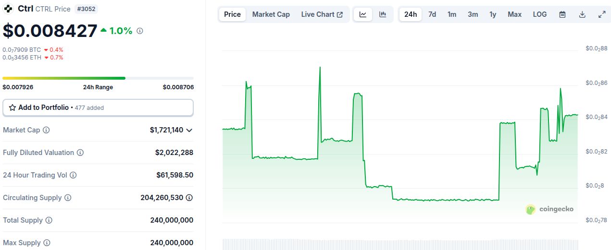
Task: Switch to the line chart view icon
Action: tap(363, 14)
